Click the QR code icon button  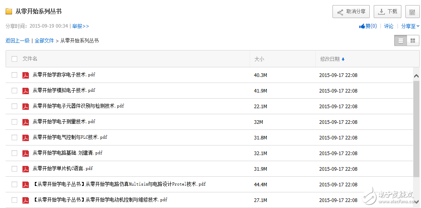click(x=412, y=12)
